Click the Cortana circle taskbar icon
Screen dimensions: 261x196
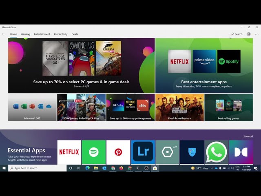(x=71, y=168)
